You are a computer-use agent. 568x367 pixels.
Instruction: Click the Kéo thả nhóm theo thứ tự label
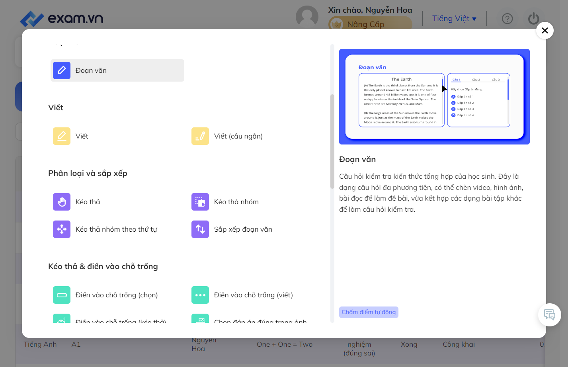[116, 229]
